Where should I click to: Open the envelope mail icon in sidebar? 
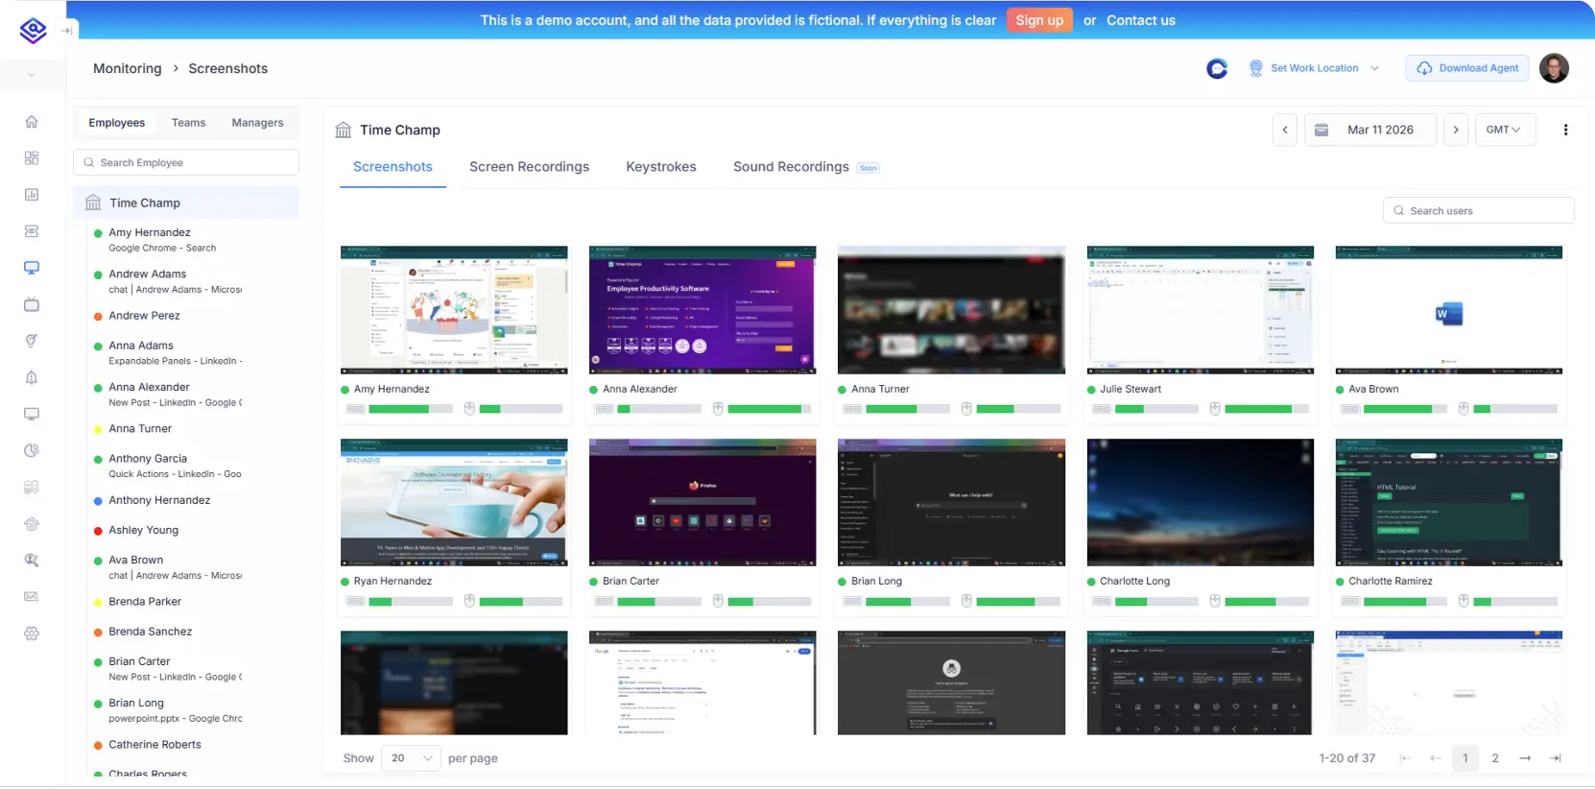[32, 596]
